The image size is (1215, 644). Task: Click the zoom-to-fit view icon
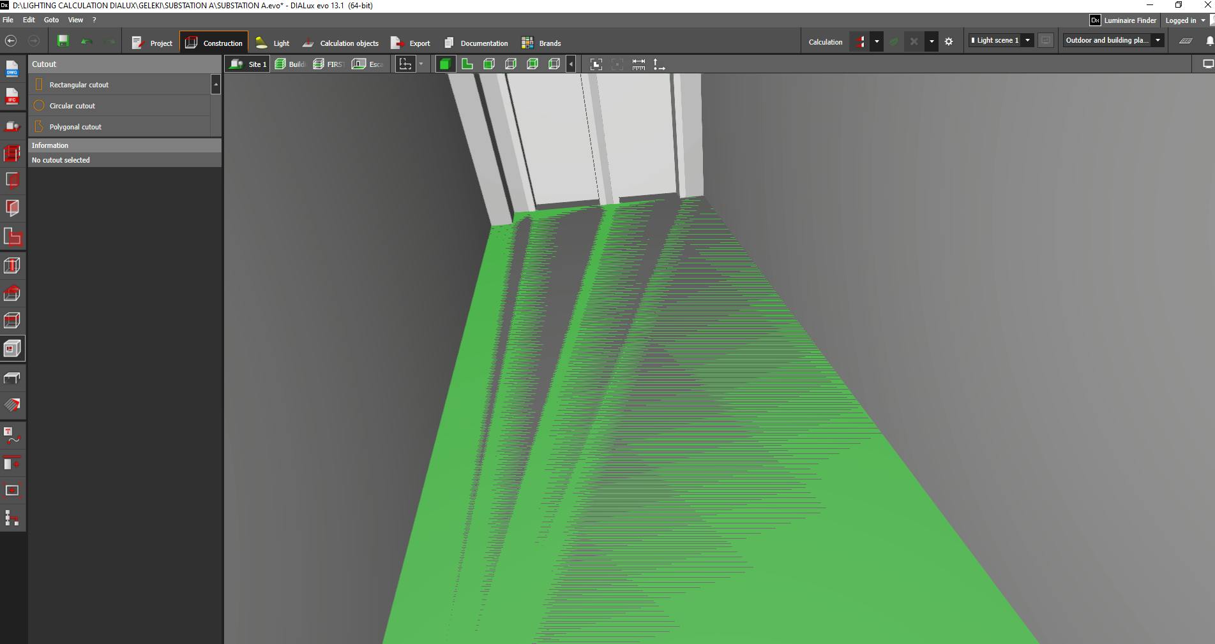(596, 64)
